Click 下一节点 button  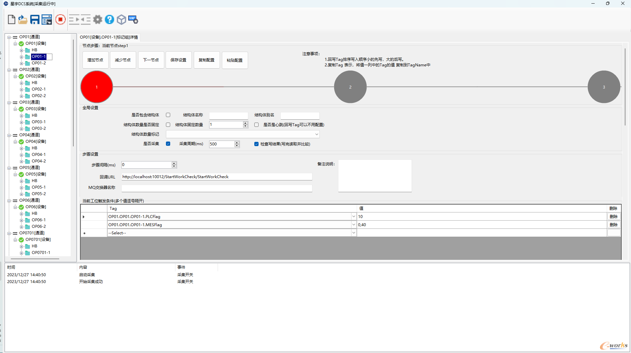pyautogui.click(x=151, y=60)
